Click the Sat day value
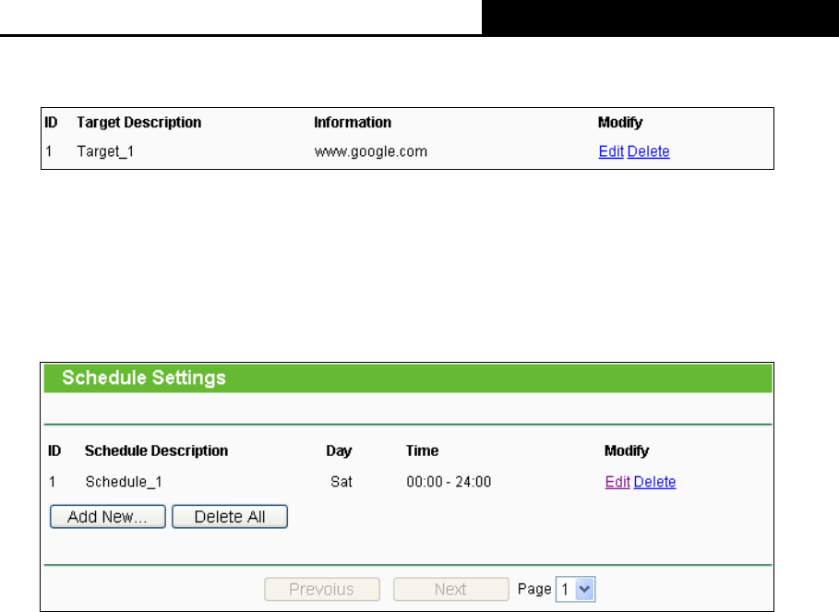Image resolution: width=839 pixels, height=612 pixels. 342,482
